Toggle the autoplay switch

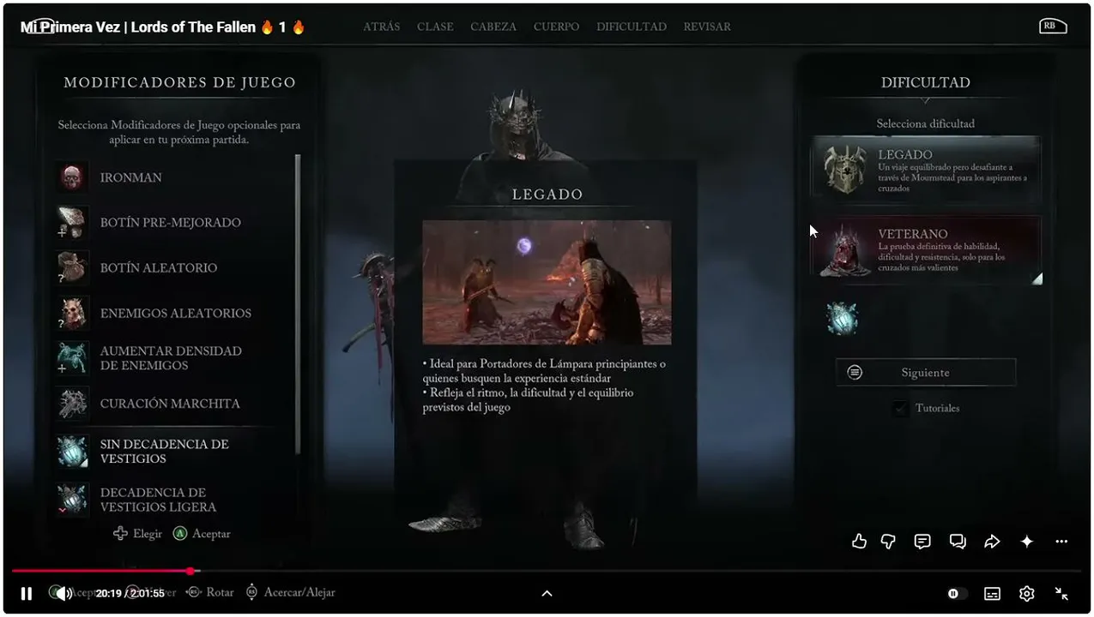(957, 593)
